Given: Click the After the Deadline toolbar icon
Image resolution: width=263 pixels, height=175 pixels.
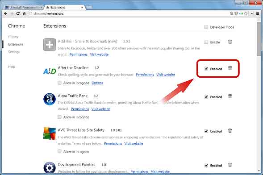Looking at the screenshot, I should 241,13.
